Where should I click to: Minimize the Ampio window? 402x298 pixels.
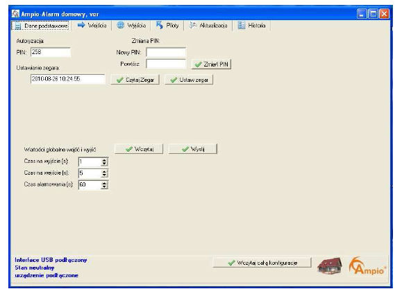[362, 14]
